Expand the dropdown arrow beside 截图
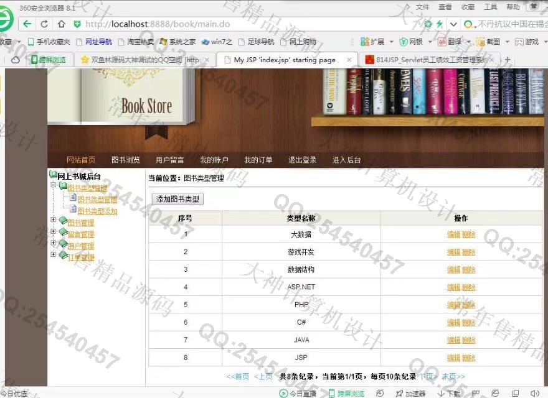548x398 pixels. click(507, 42)
